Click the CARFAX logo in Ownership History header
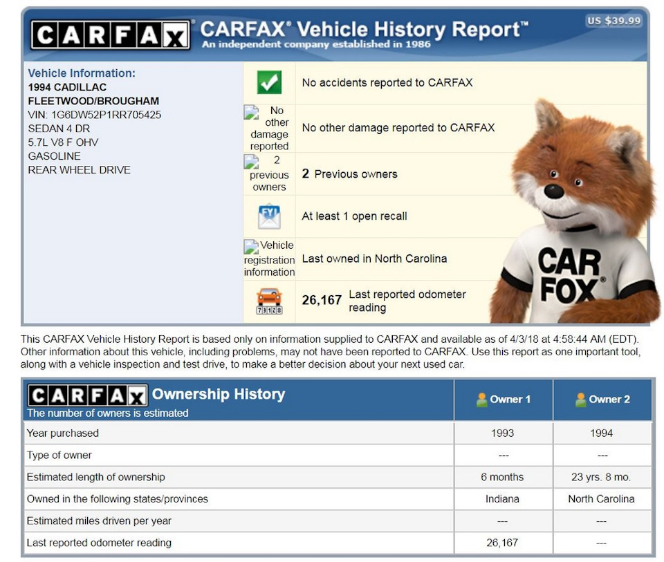The height and width of the screenshot is (562, 664). coord(88,395)
